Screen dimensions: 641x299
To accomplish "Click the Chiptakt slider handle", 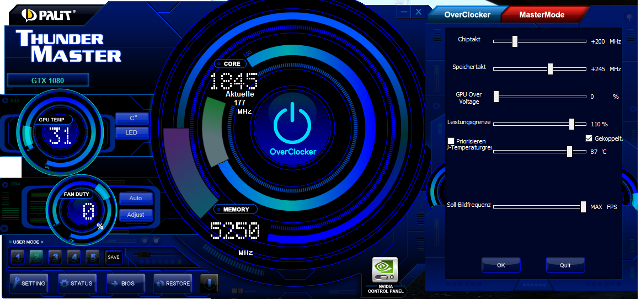I will (x=515, y=41).
